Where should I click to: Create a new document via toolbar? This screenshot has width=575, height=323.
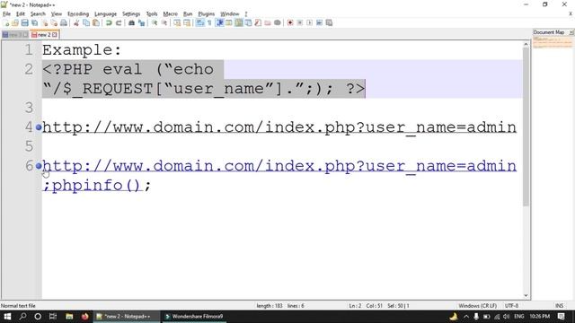point(6,22)
